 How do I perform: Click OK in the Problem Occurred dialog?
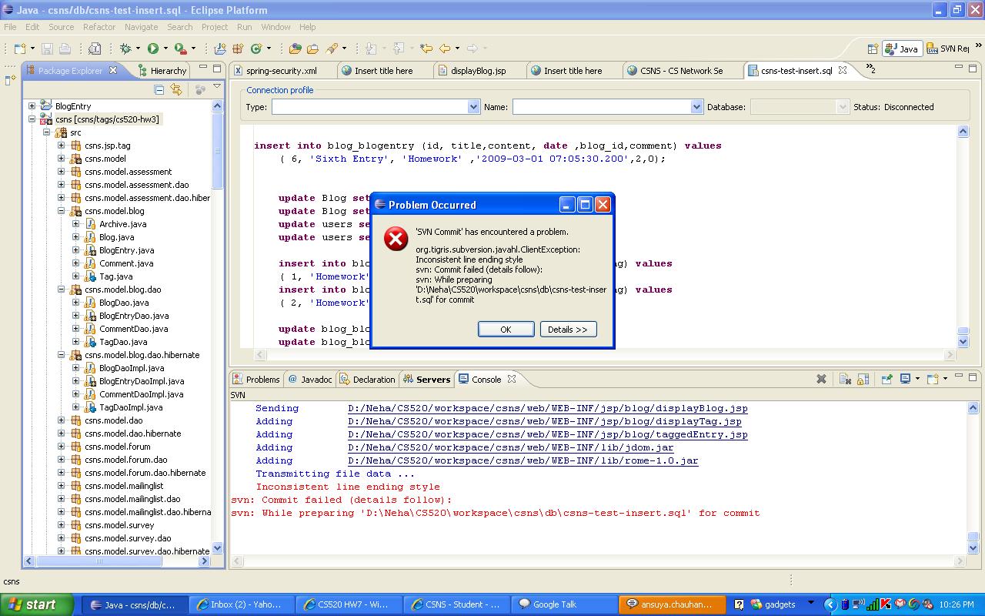pos(506,330)
